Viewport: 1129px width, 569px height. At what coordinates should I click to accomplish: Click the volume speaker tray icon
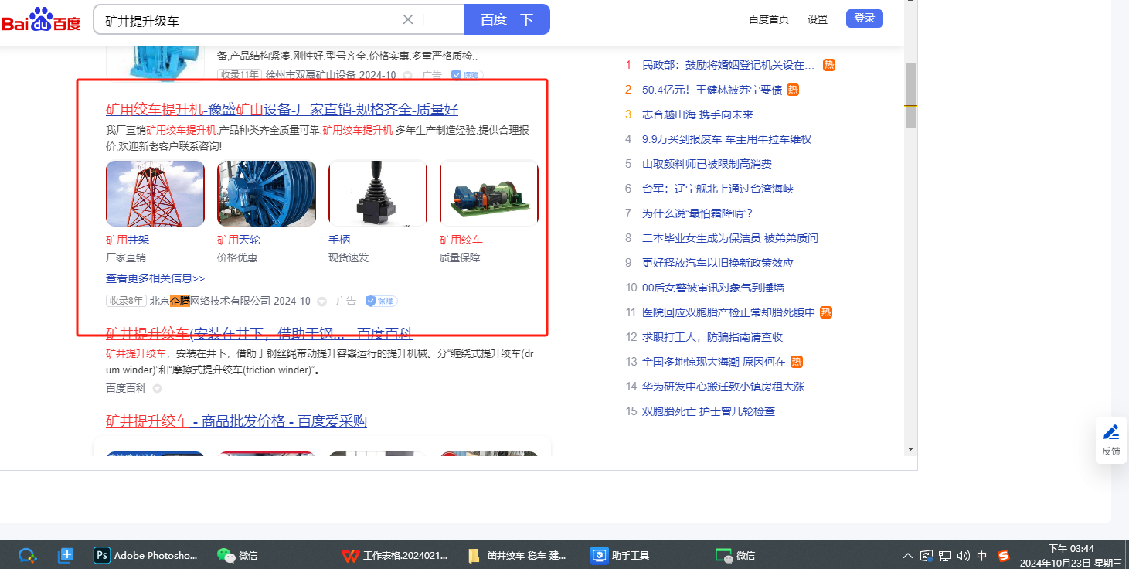coord(963,555)
